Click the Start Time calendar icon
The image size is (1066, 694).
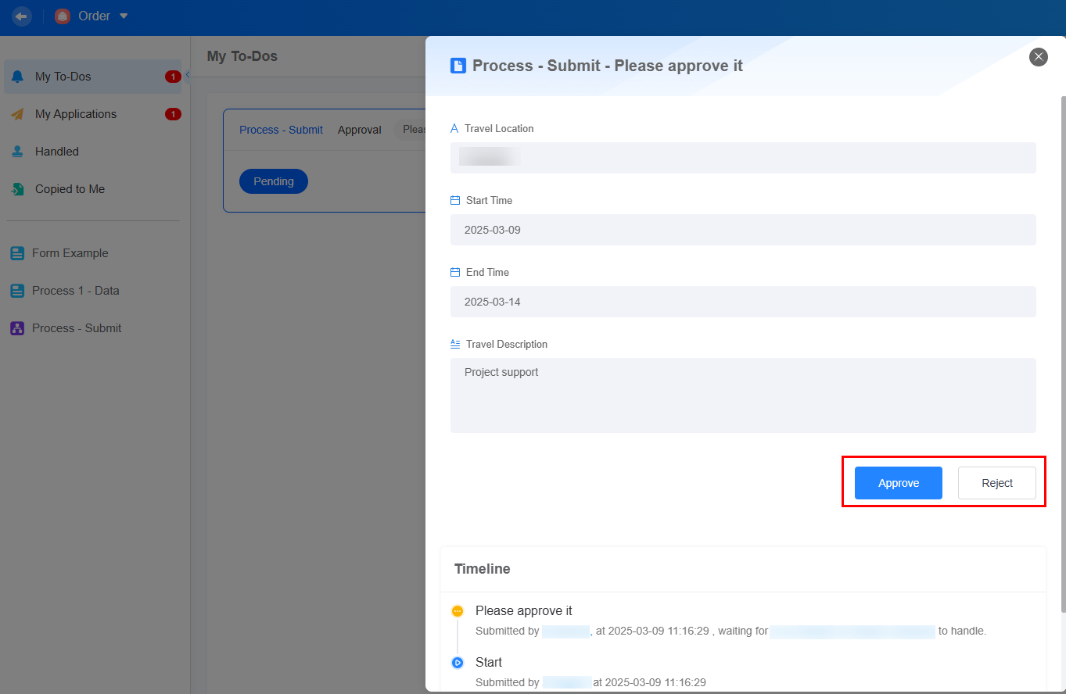coord(455,201)
